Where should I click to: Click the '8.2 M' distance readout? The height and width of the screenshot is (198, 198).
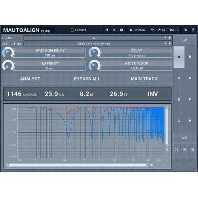[x=86, y=94]
